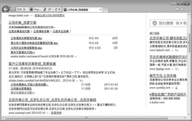Expand the arrow after www.xywhbj.com

click(173, 88)
